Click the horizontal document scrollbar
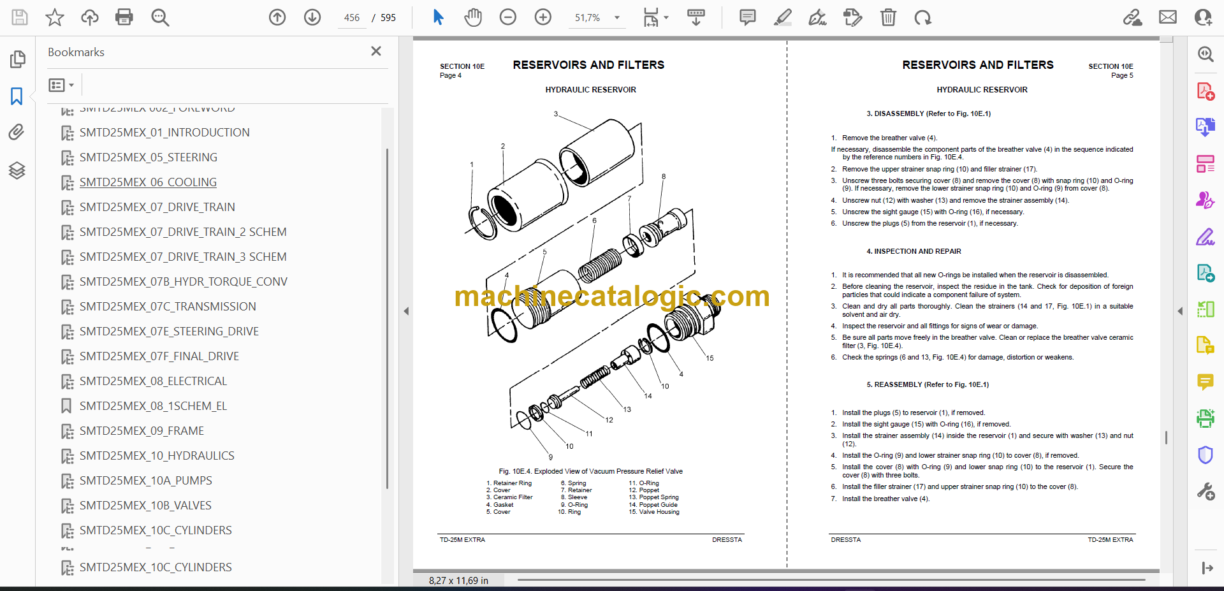Image resolution: width=1224 pixels, height=591 pixels. [831, 580]
